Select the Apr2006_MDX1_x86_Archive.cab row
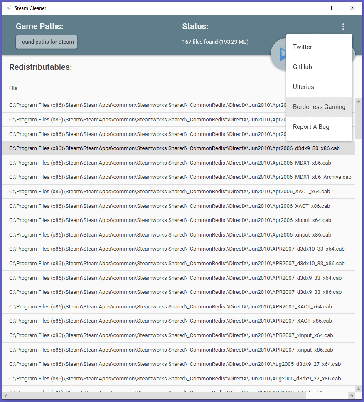This screenshot has height=402, width=364. pos(179,177)
